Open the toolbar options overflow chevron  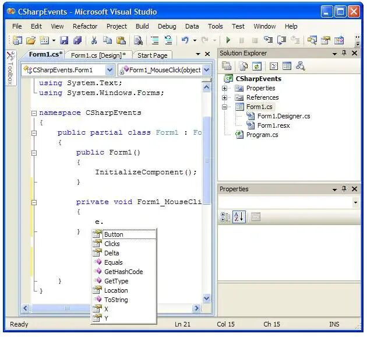(x=358, y=40)
